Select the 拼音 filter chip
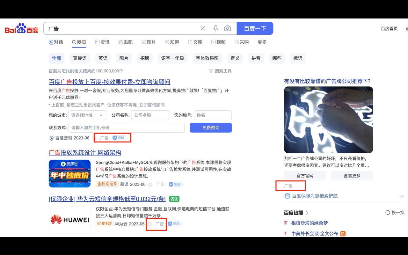This screenshot has height=255, width=408. [x=256, y=58]
